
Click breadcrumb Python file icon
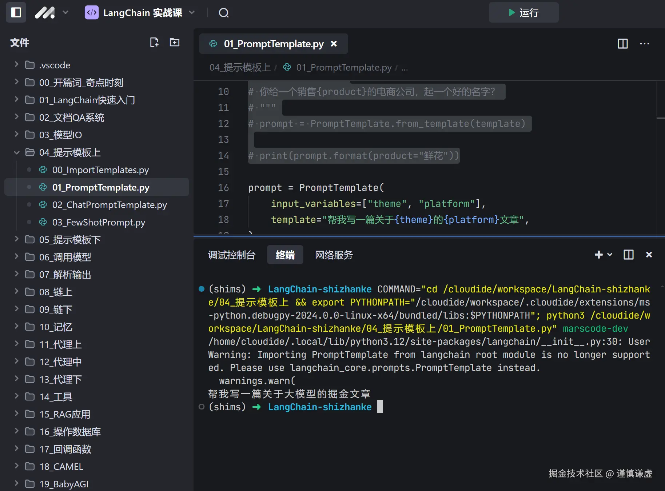[x=287, y=67]
